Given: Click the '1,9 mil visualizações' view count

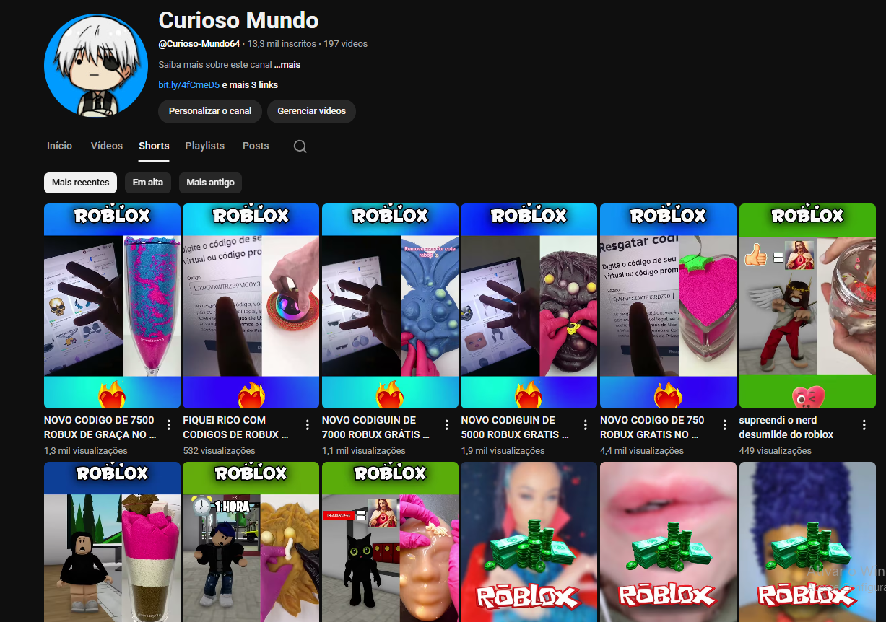Looking at the screenshot, I should (503, 451).
